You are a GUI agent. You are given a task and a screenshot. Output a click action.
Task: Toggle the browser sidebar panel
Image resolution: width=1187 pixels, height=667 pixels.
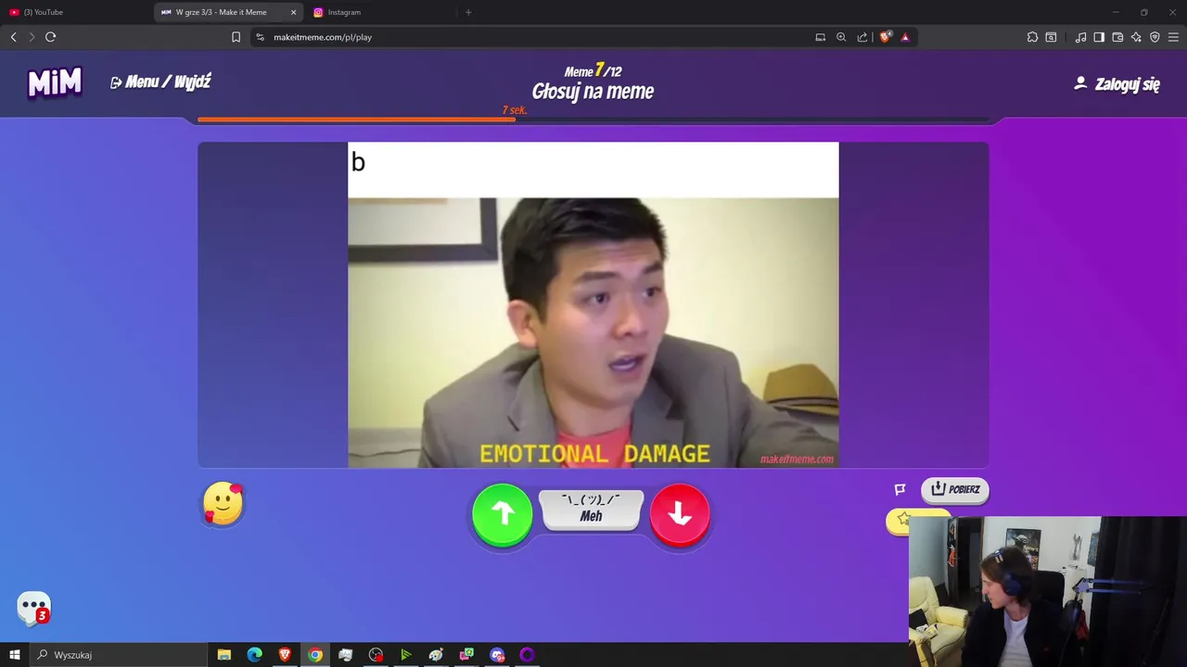(x=1099, y=37)
